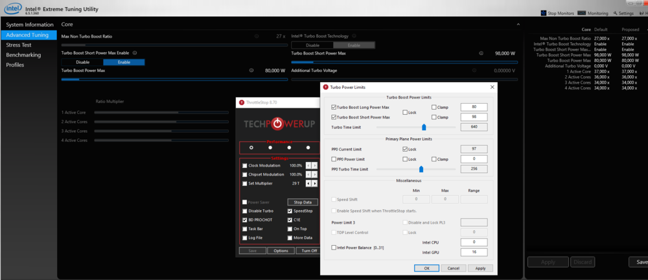Increase the Set Multiplier value arrow
Screen dimensions: 648x280
point(315,183)
